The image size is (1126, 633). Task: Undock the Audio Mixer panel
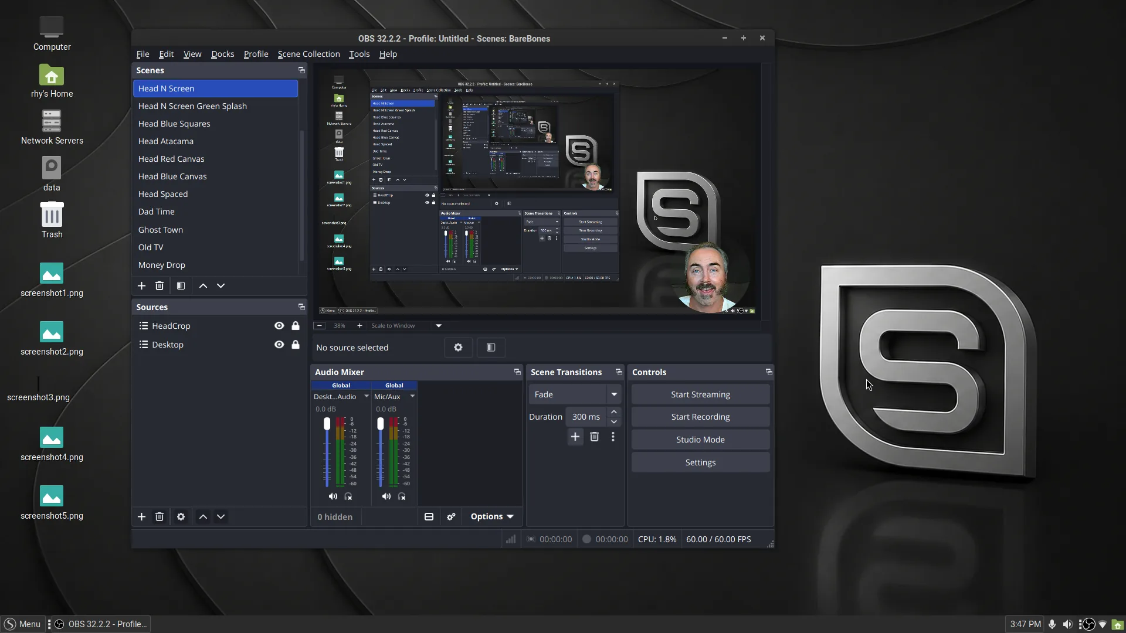click(x=517, y=372)
